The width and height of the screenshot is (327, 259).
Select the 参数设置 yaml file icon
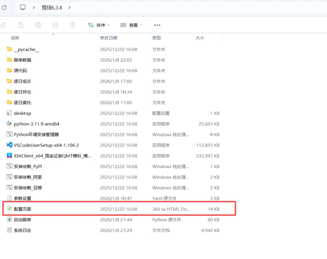(9, 198)
